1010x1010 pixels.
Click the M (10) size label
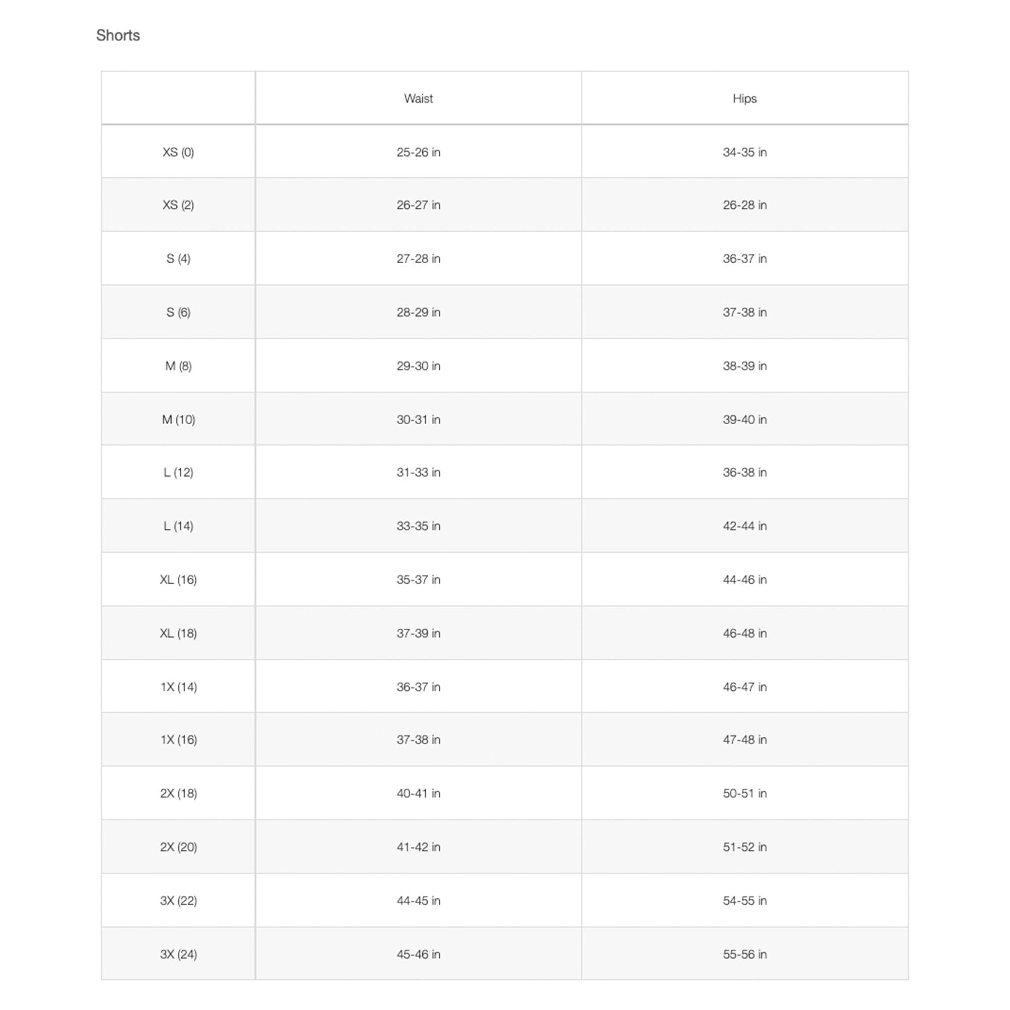pyautogui.click(x=178, y=419)
